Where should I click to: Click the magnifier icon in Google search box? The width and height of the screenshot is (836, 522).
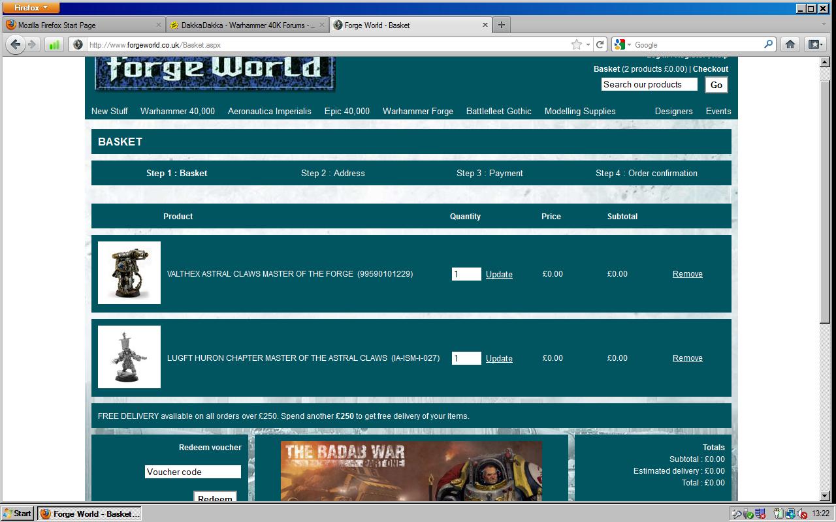point(768,44)
